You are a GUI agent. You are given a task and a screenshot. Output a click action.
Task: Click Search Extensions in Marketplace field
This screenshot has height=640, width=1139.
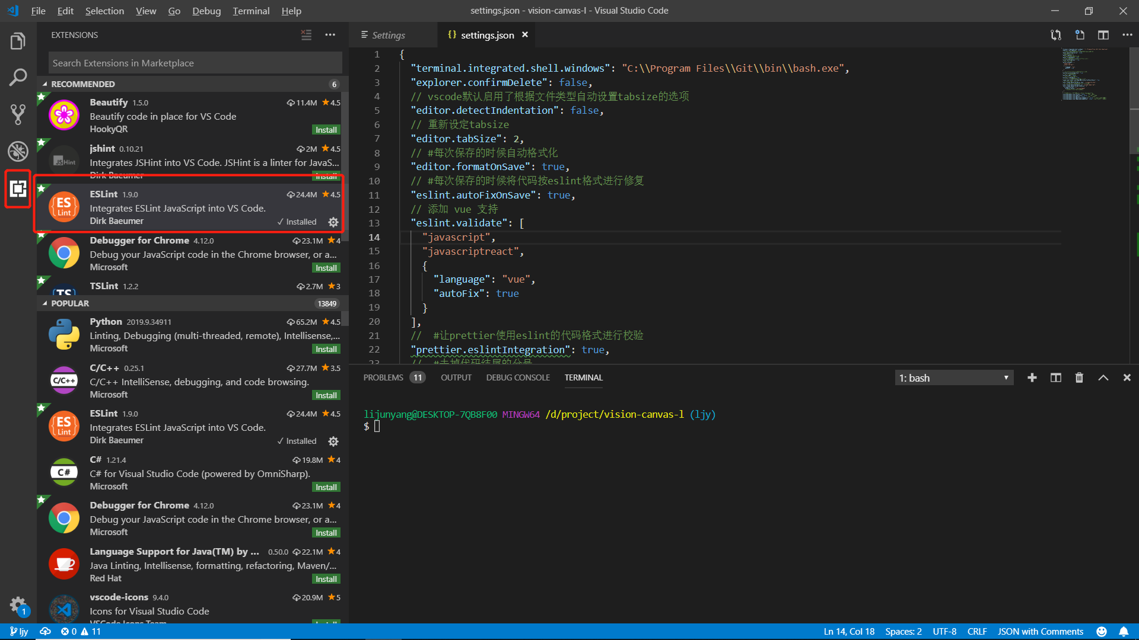(195, 63)
